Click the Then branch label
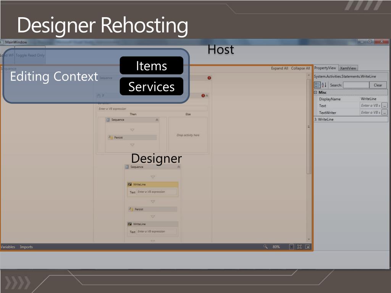This screenshot has width=391, height=293. coord(133,114)
